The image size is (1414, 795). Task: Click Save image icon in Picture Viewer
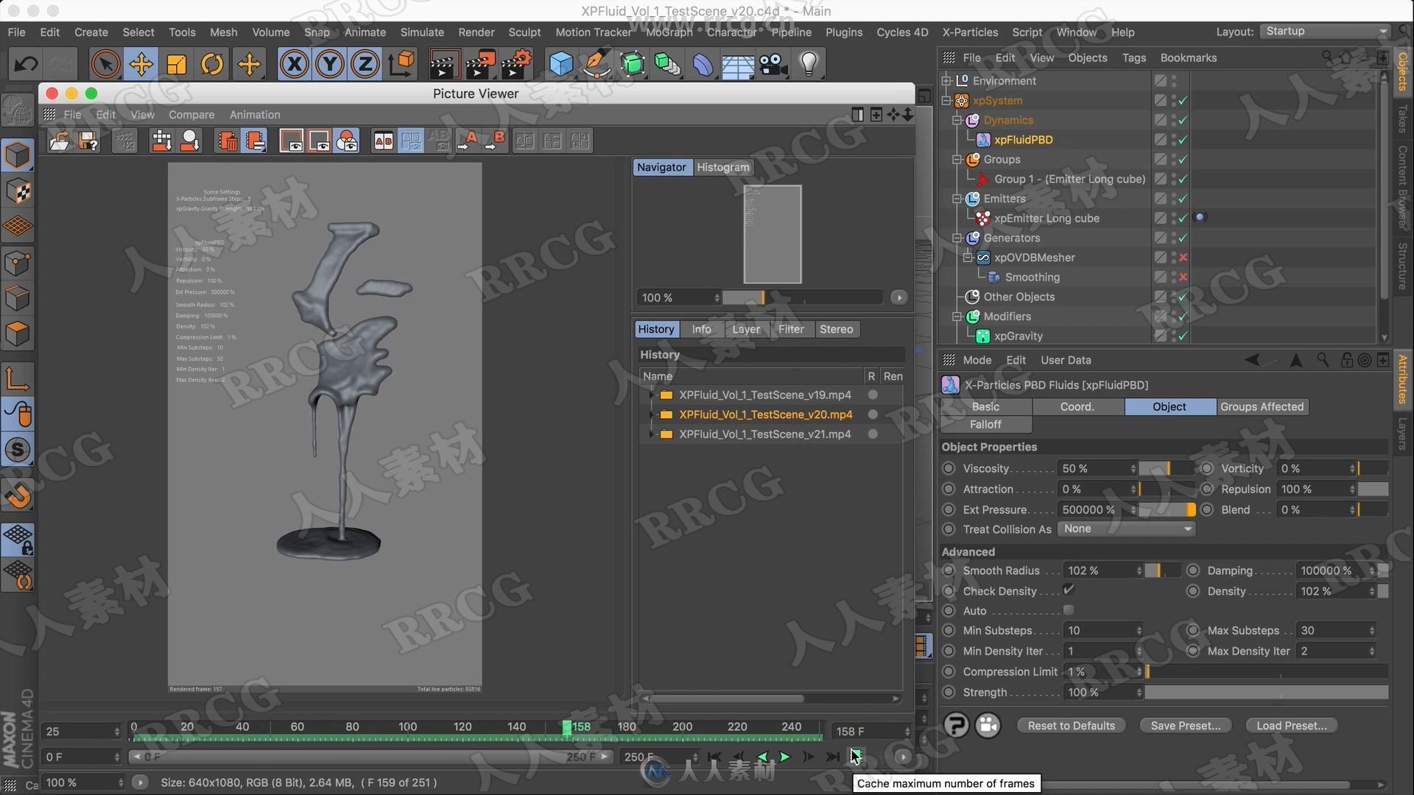pyautogui.click(x=88, y=141)
